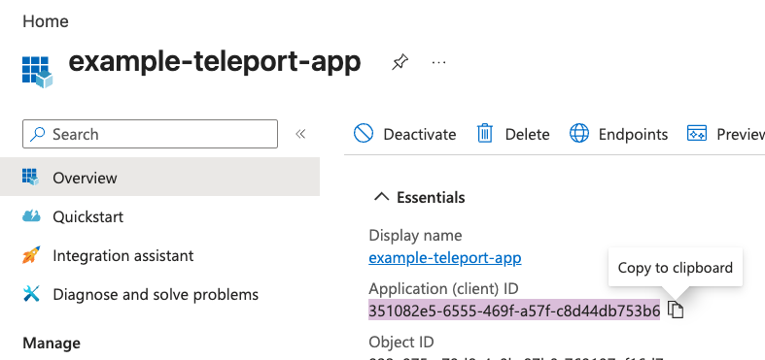Click the Endpoints globe icon

[579, 133]
